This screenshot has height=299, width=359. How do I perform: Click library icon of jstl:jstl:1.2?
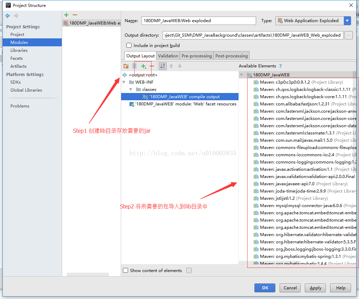256,198
